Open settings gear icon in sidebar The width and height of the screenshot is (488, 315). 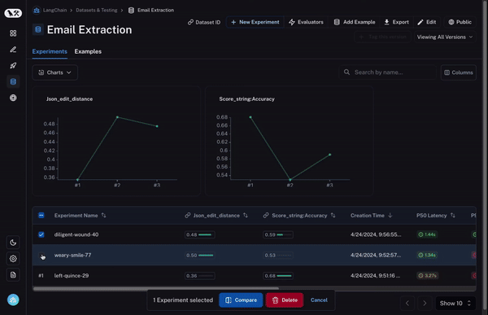pos(13,259)
